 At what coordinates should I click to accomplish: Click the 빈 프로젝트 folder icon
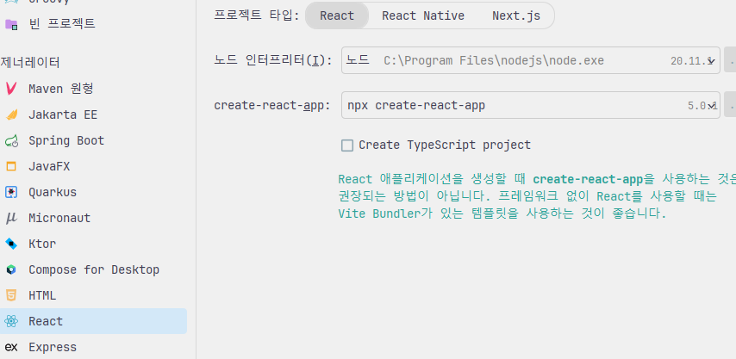tap(11, 24)
